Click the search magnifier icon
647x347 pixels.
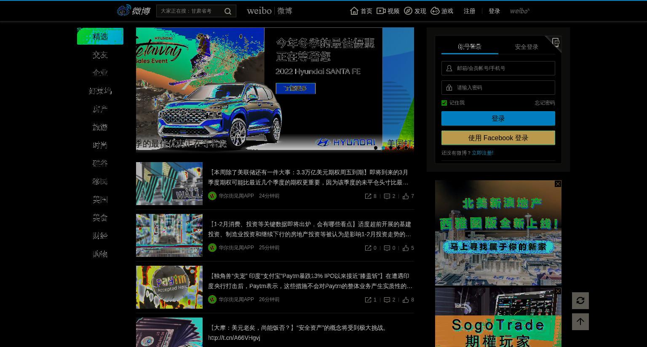[228, 11]
